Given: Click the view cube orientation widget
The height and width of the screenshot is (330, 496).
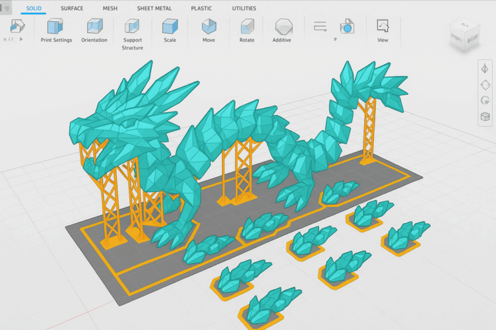Looking at the screenshot, I should [x=464, y=35].
